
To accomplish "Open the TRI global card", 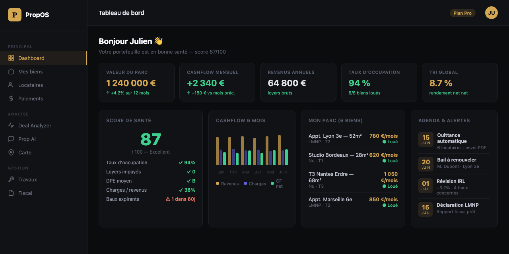I will pyautogui.click(x=460, y=82).
